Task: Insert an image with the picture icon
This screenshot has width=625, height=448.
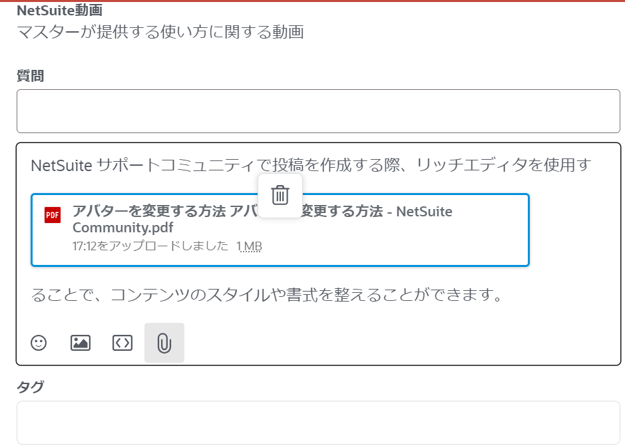Action: pyautogui.click(x=81, y=343)
